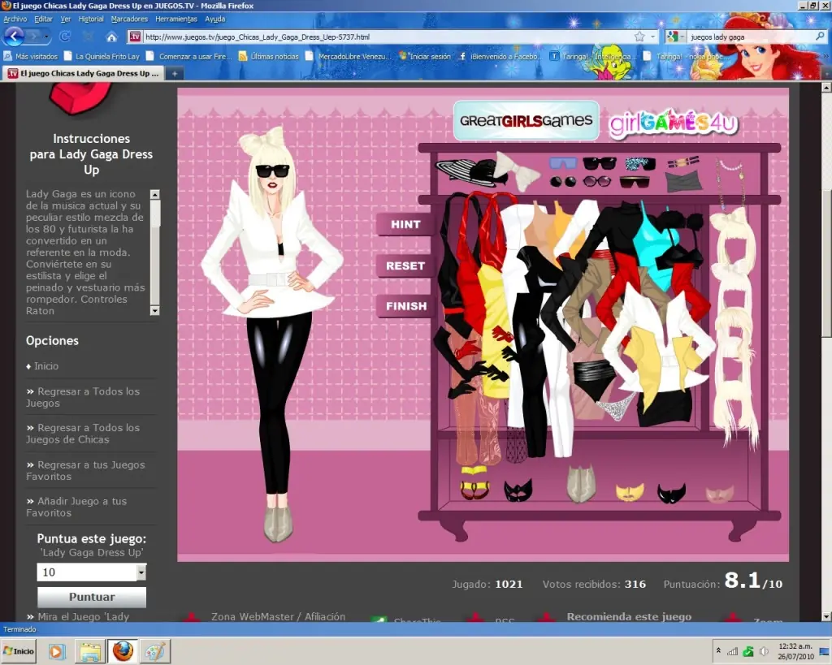This screenshot has width=832, height=665.
Task: Click Recomienda este juego link
Action: pos(629,617)
